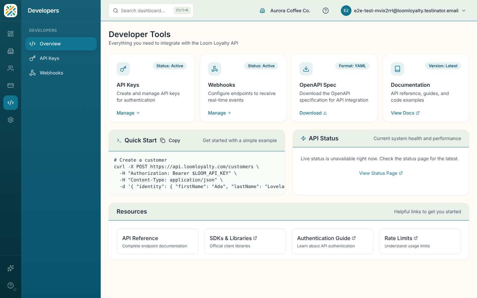The width and height of the screenshot is (477, 298).
Task: Click the E2 user avatar
Action: pos(346,11)
